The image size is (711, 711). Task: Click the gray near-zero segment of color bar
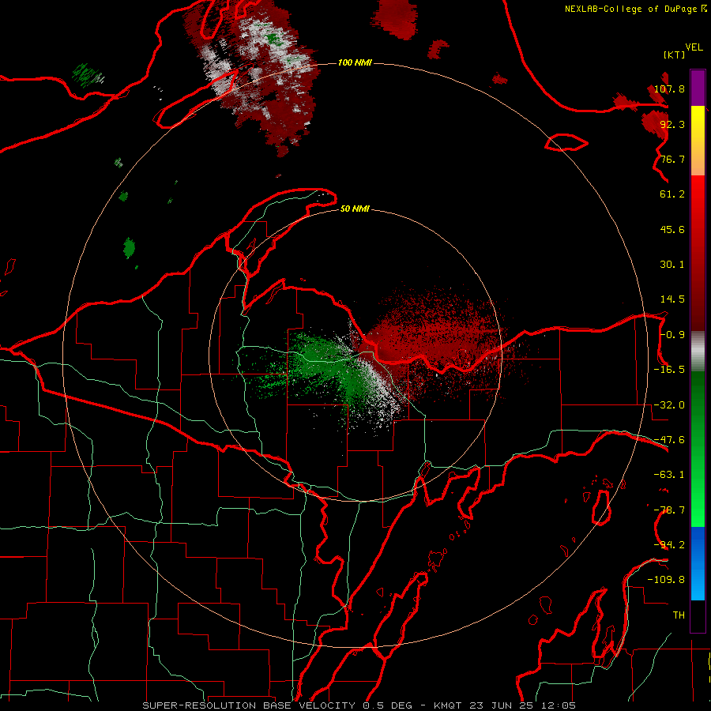pyautogui.click(x=698, y=352)
